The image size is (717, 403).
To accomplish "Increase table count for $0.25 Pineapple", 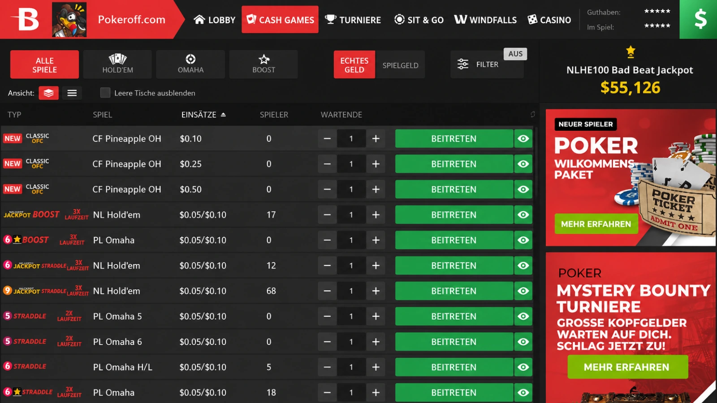I will point(376,164).
